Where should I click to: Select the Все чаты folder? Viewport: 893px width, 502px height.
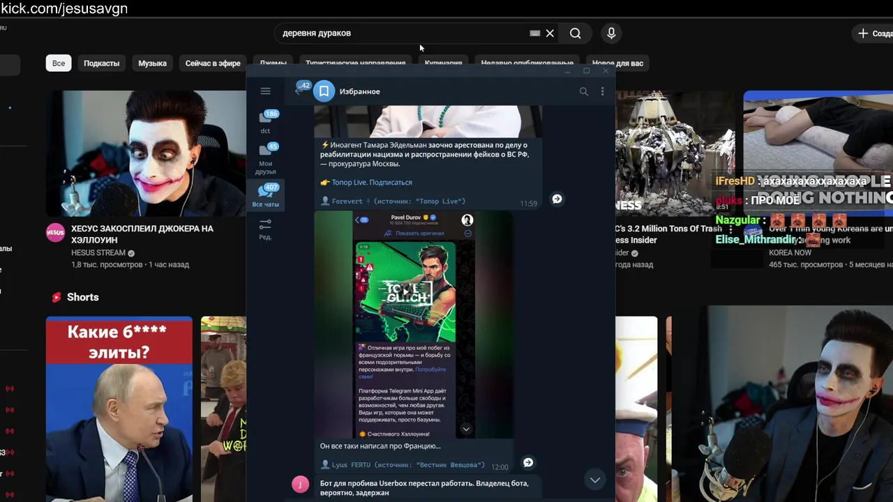click(266, 195)
